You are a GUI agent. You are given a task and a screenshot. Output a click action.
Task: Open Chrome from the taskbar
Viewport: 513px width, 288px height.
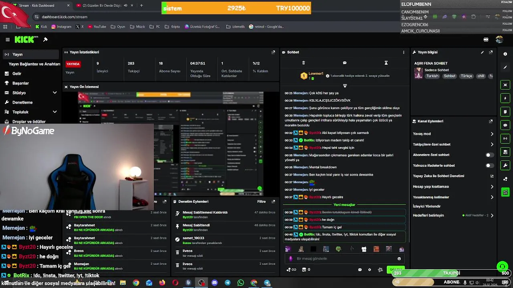point(136,283)
